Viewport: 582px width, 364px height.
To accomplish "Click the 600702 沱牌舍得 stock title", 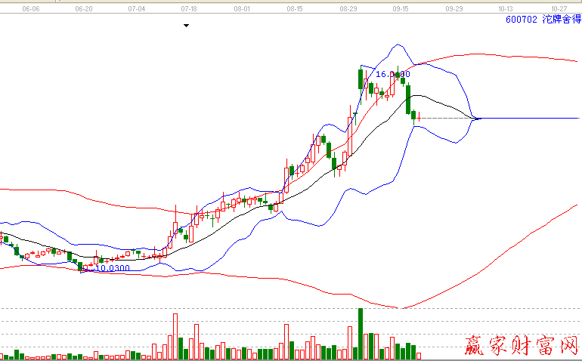I will point(542,20).
